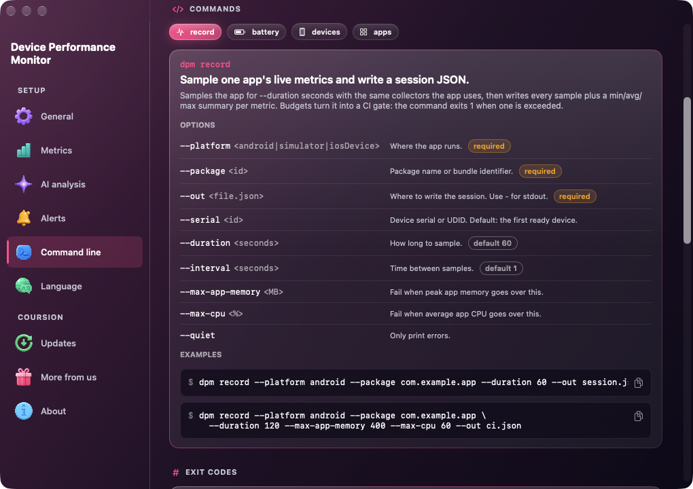Select the Command line sidebar item
This screenshot has height=489, width=693.
click(75, 252)
